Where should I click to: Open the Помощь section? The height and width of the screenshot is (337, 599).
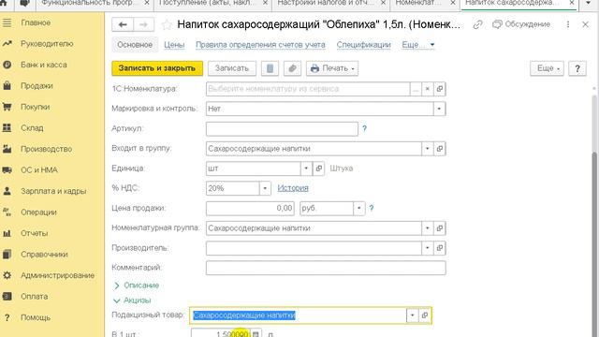coord(36,317)
